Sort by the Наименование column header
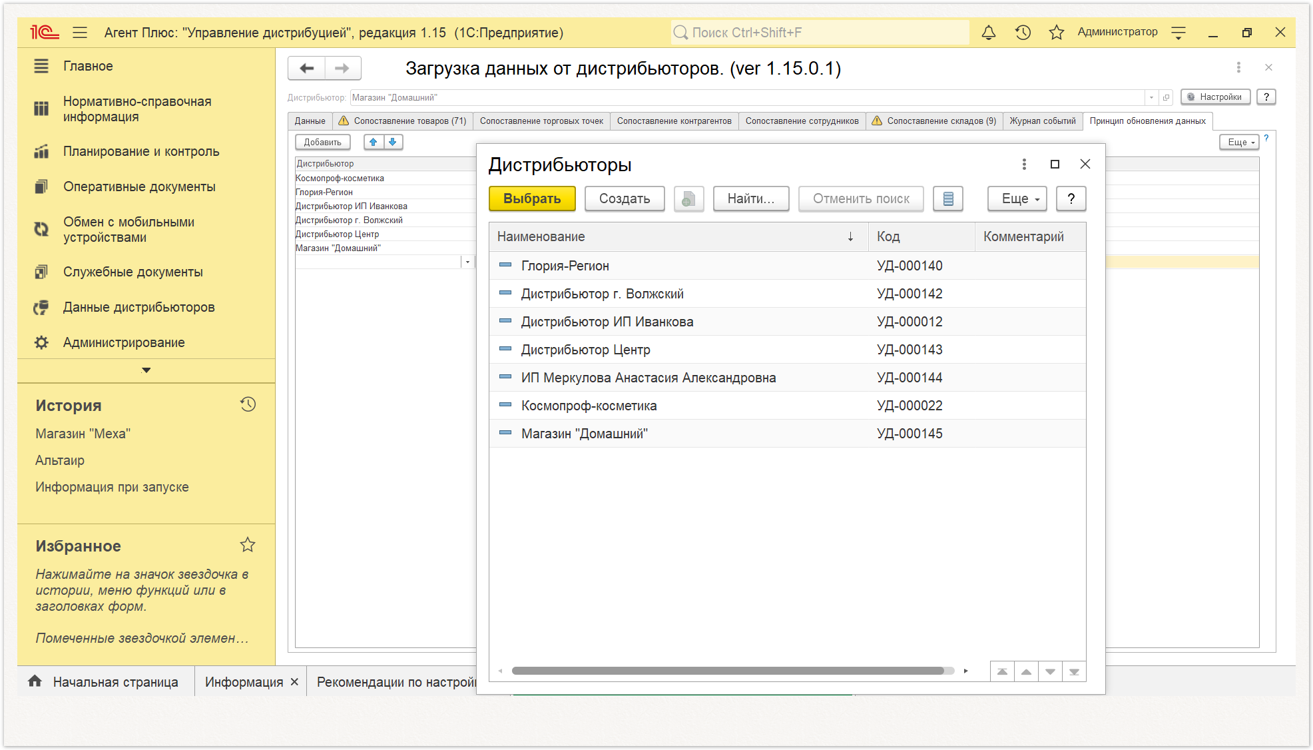This screenshot has height=750, width=1313. point(678,236)
